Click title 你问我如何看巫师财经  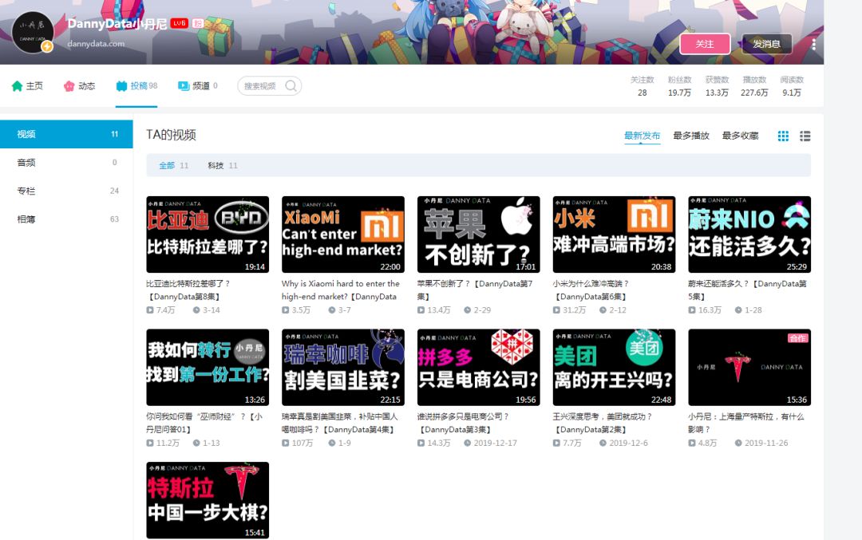click(204, 423)
